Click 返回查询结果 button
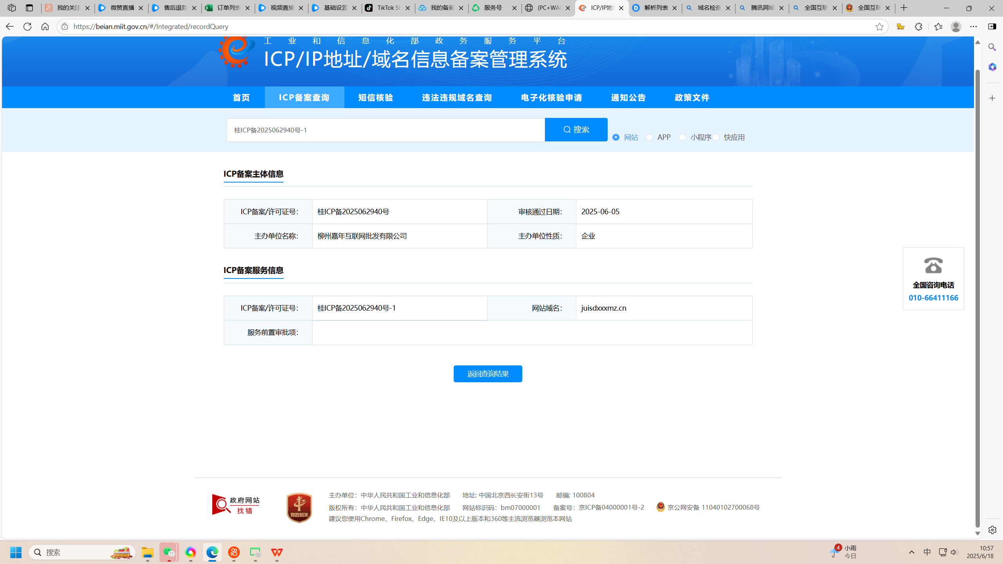 (488, 374)
